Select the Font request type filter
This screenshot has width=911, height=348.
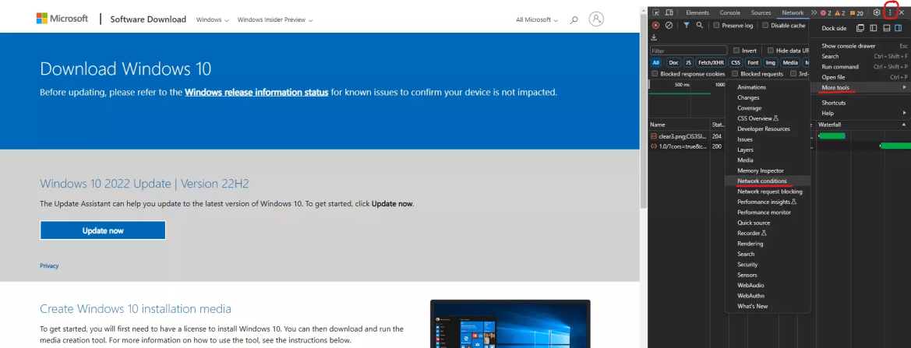[753, 62]
